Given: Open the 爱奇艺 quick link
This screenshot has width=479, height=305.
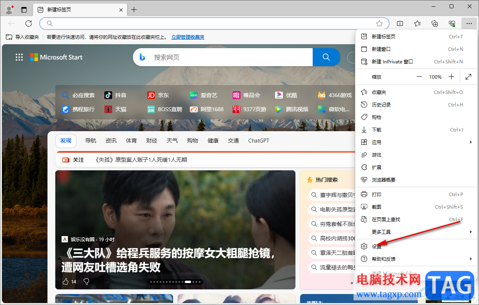Looking at the screenshot, I should pyautogui.click(x=203, y=95).
